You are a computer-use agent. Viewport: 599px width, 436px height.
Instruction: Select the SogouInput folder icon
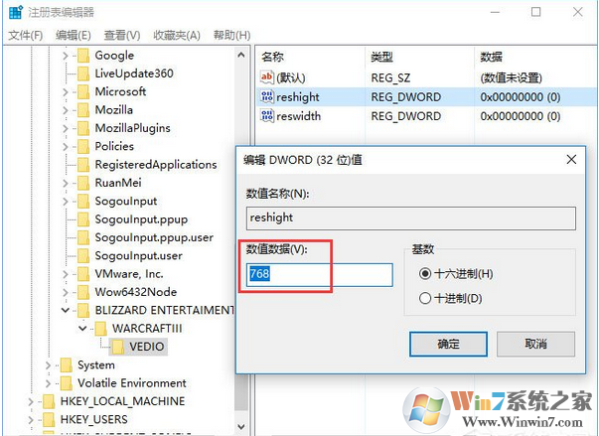point(83,202)
